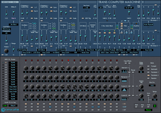Click the P.Bend knob

(x=6, y=51)
